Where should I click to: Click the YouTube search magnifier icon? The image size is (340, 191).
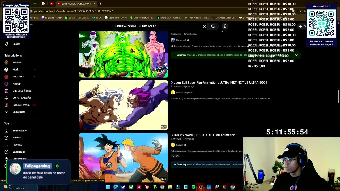click(x=213, y=26)
